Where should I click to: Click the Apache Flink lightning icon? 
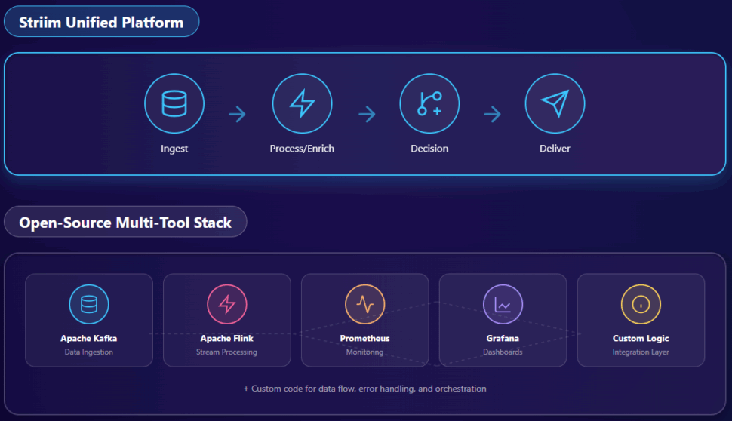[x=227, y=304]
